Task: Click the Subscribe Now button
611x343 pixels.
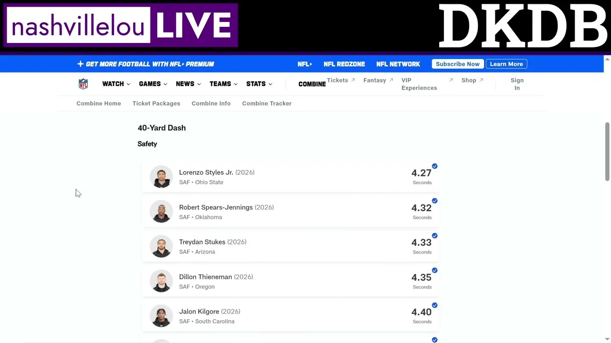Action: [x=458, y=64]
